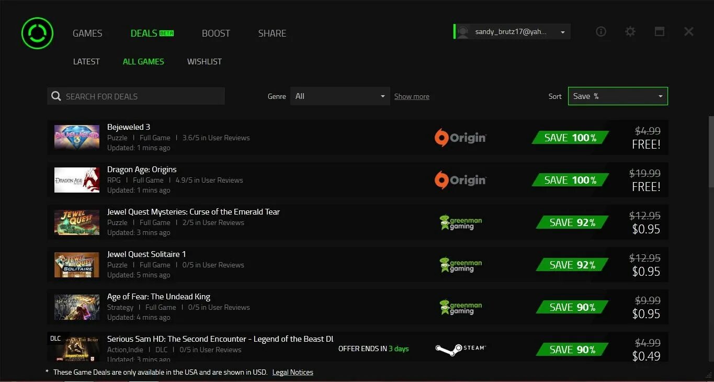The image size is (714, 382).
Task: Open the info icon in top bar
Action: click(601, 31)
